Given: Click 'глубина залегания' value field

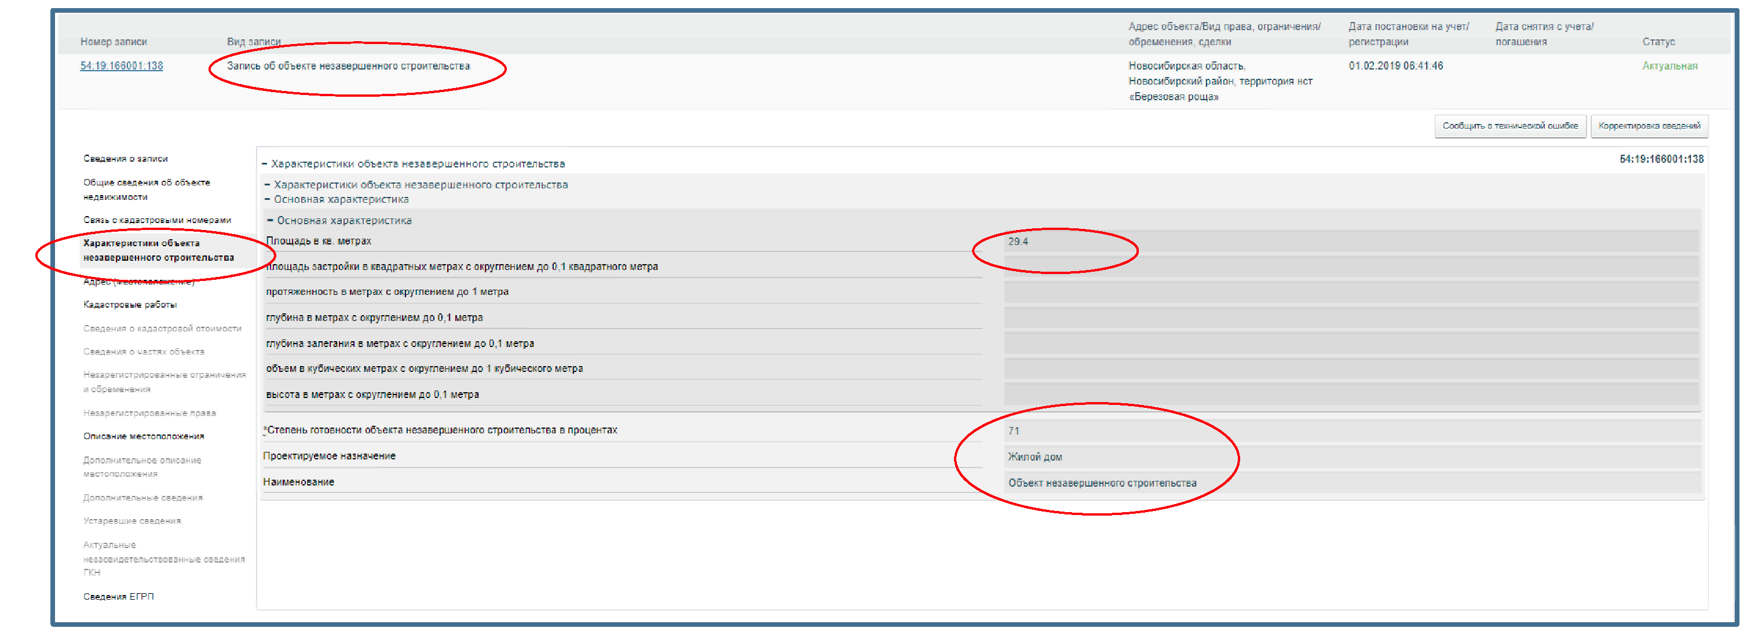Looking at the screenshot, I should click(1351, 344).
